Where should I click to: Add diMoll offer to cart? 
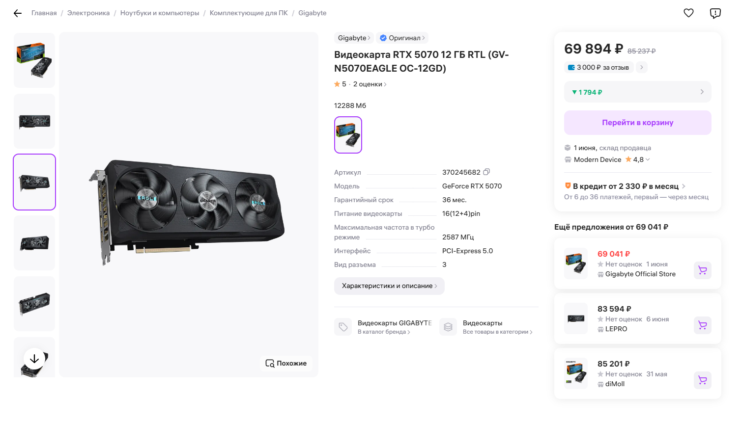[x=702, y=380]
